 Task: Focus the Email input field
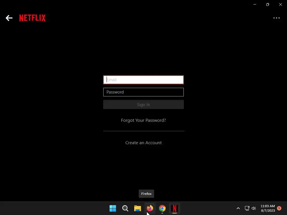pos(143,80)
